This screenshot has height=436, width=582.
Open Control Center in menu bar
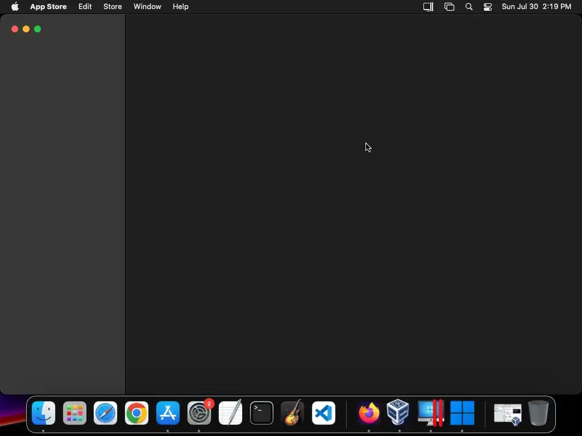(487, 7)
